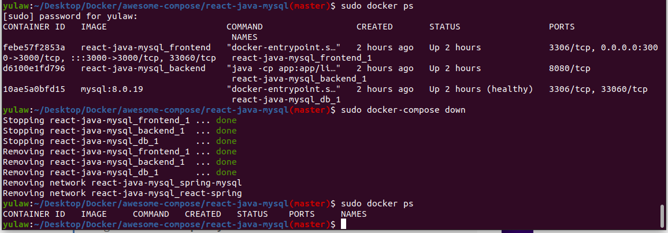Click the react-java-mysql_backend image name
This screenshot has height=233, width=668.
143,68
